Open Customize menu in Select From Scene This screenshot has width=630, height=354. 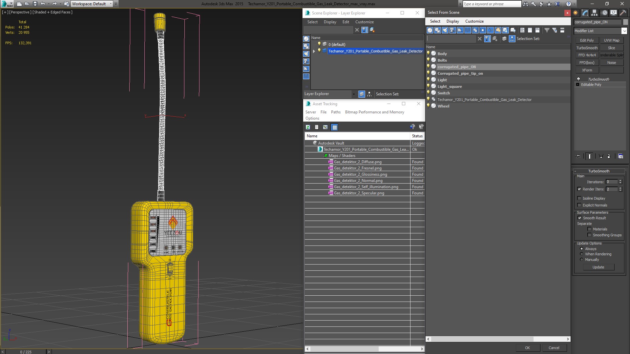click(x=474, y=21)
